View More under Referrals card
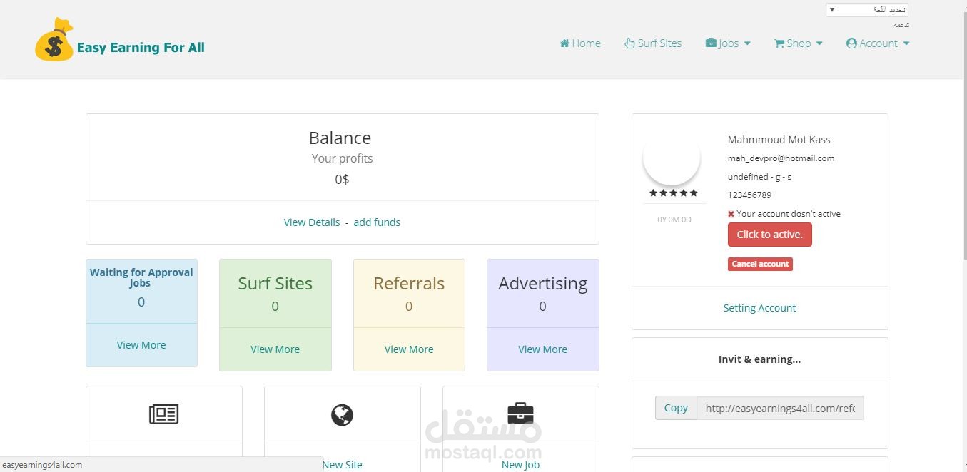 (x=409, y=349)
